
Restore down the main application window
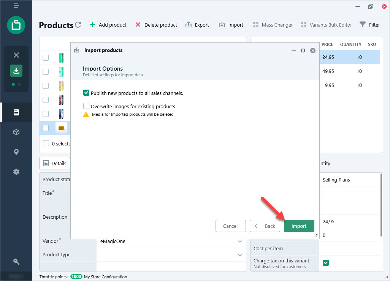(x=370, y=6)
